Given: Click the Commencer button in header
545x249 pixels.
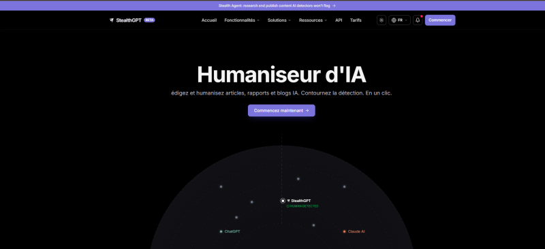Looking at the screenshot, I should pyautogui.click(x=439, y=20).
